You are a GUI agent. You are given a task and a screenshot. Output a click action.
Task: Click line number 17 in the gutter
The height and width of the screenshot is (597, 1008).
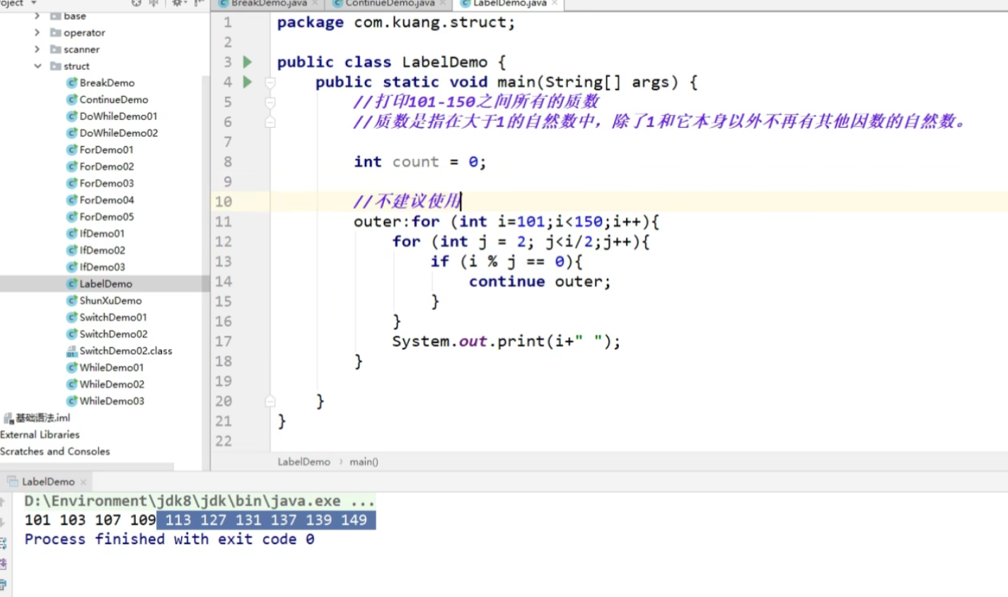(224, 341)
